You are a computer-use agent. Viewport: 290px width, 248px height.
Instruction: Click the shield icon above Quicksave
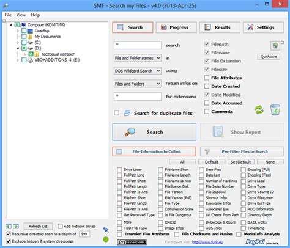275,46
